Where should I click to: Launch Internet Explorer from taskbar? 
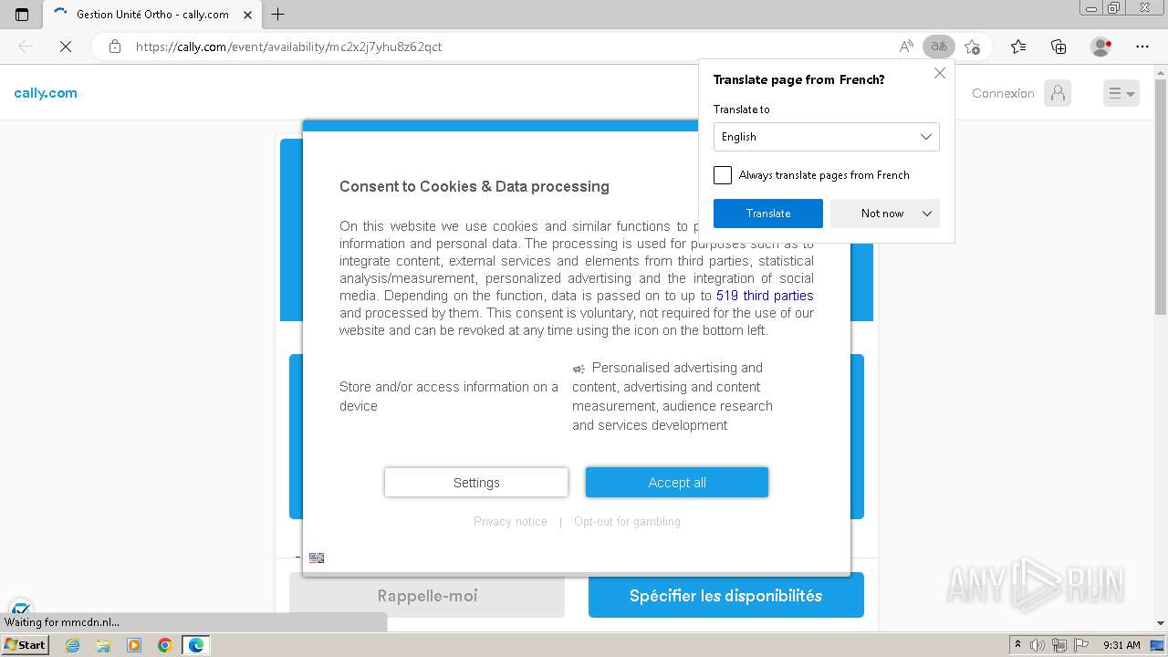[73, 645]
